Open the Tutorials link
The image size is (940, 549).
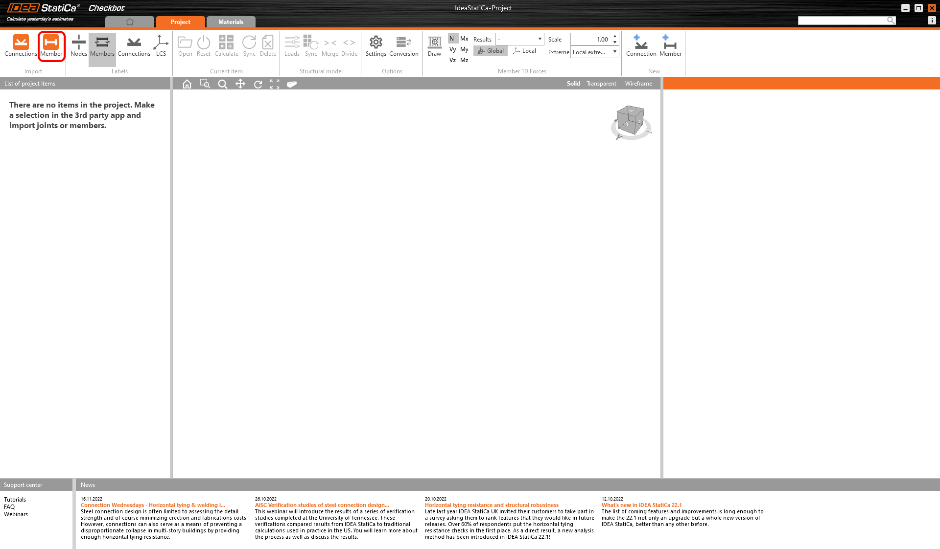pyautogui.click(x=15, y=500)
